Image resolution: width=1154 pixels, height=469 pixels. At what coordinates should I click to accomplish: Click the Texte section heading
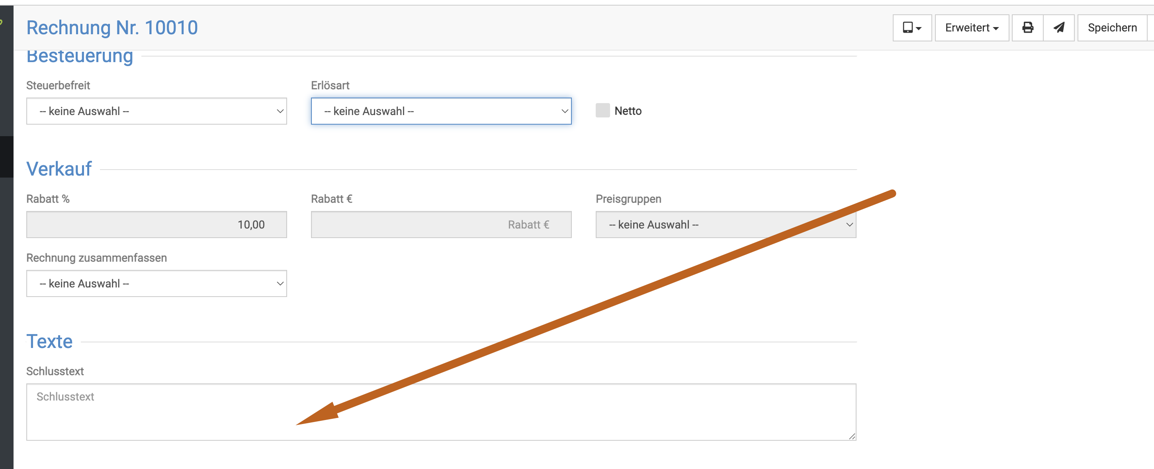(x=49, y=342)
